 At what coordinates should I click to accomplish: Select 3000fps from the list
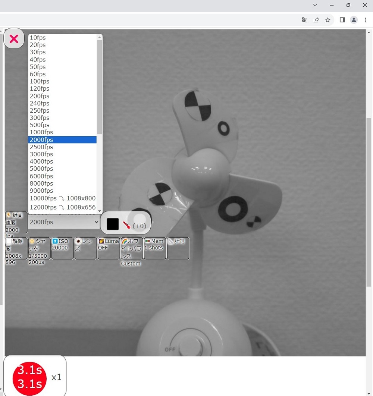62,154
